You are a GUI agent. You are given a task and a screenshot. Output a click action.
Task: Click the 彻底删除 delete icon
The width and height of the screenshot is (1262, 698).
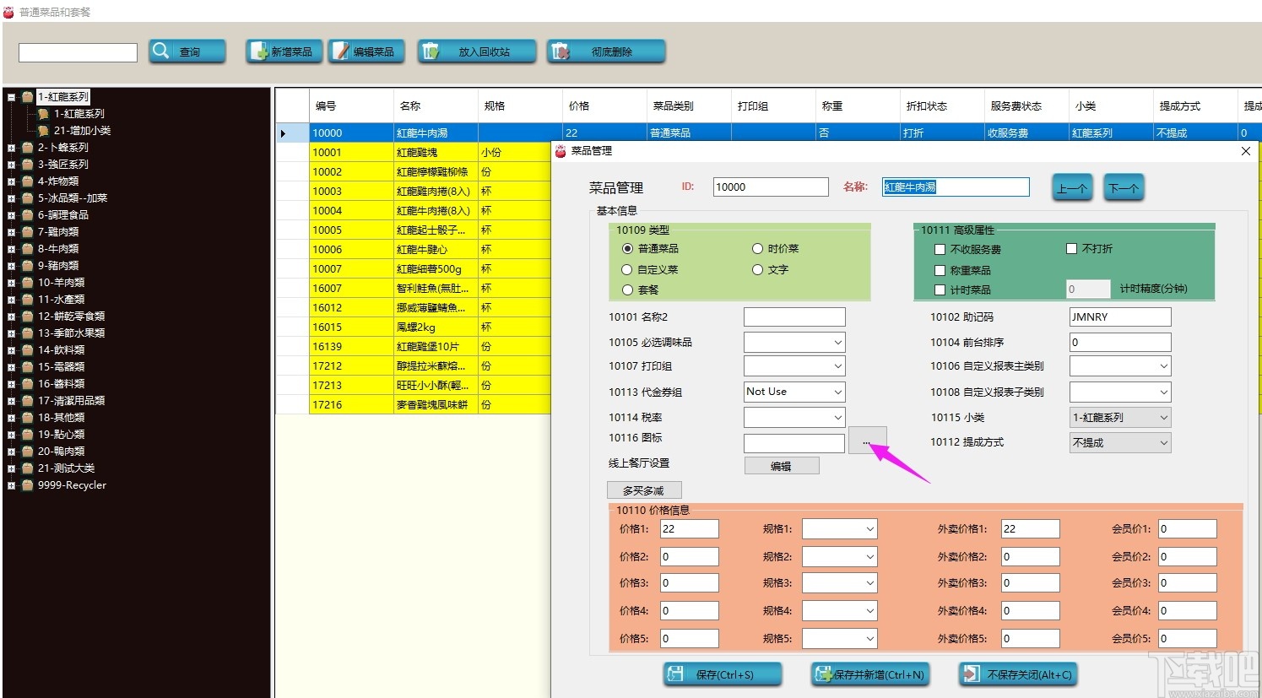point(561,51)
